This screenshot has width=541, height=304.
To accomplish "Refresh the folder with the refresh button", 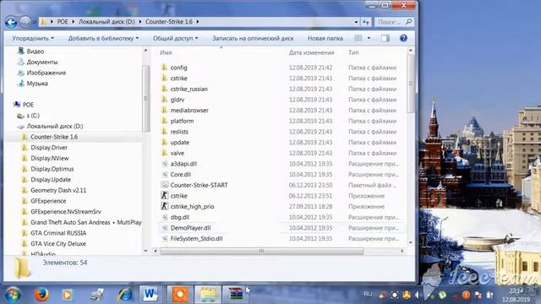I will point(366,22).
